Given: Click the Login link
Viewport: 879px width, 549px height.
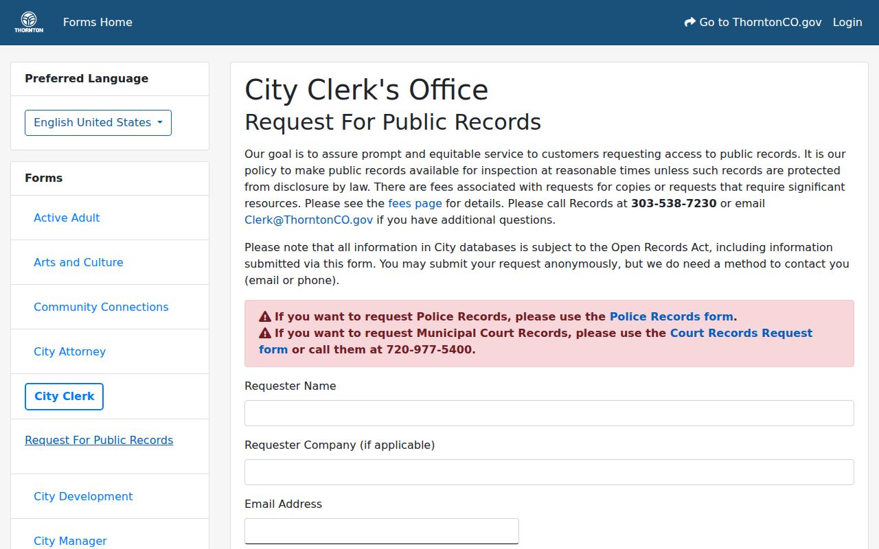Looking at the screenshot, I should (x=847, y=22).
